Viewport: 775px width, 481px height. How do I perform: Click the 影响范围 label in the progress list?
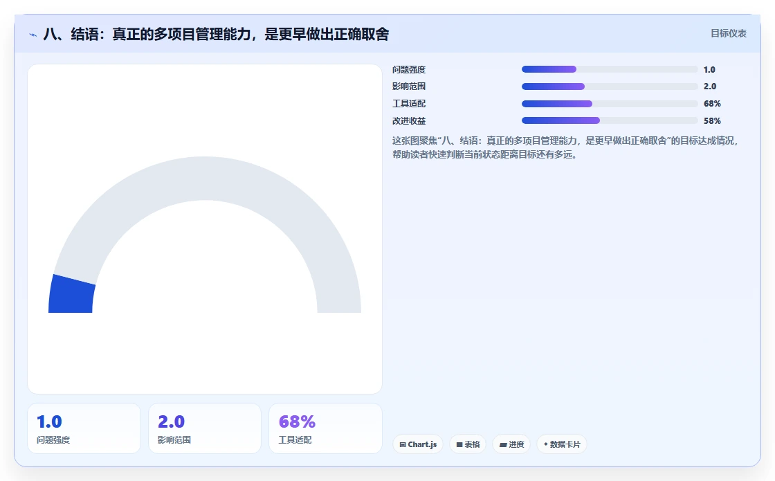tap(409, 87)
